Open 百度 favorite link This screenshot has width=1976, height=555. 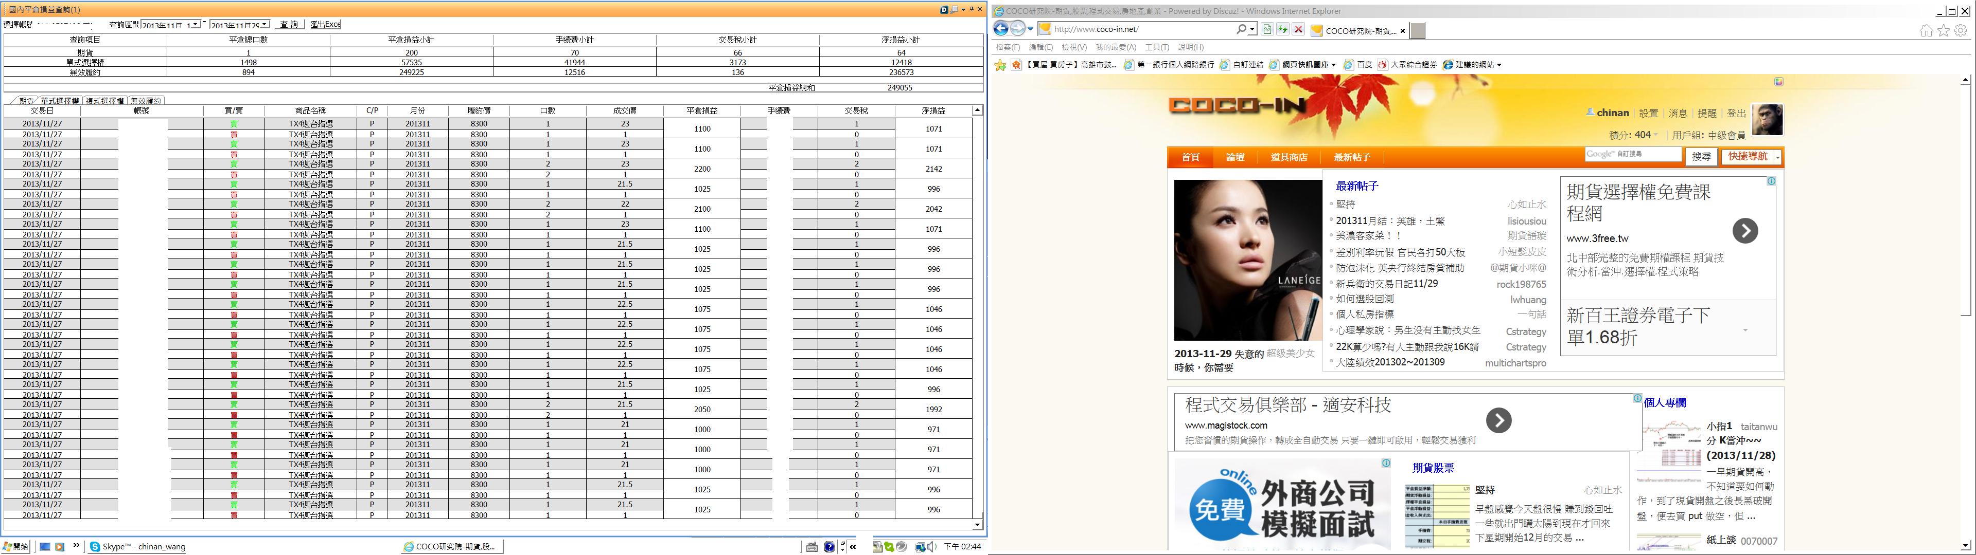coord(1357,65)
